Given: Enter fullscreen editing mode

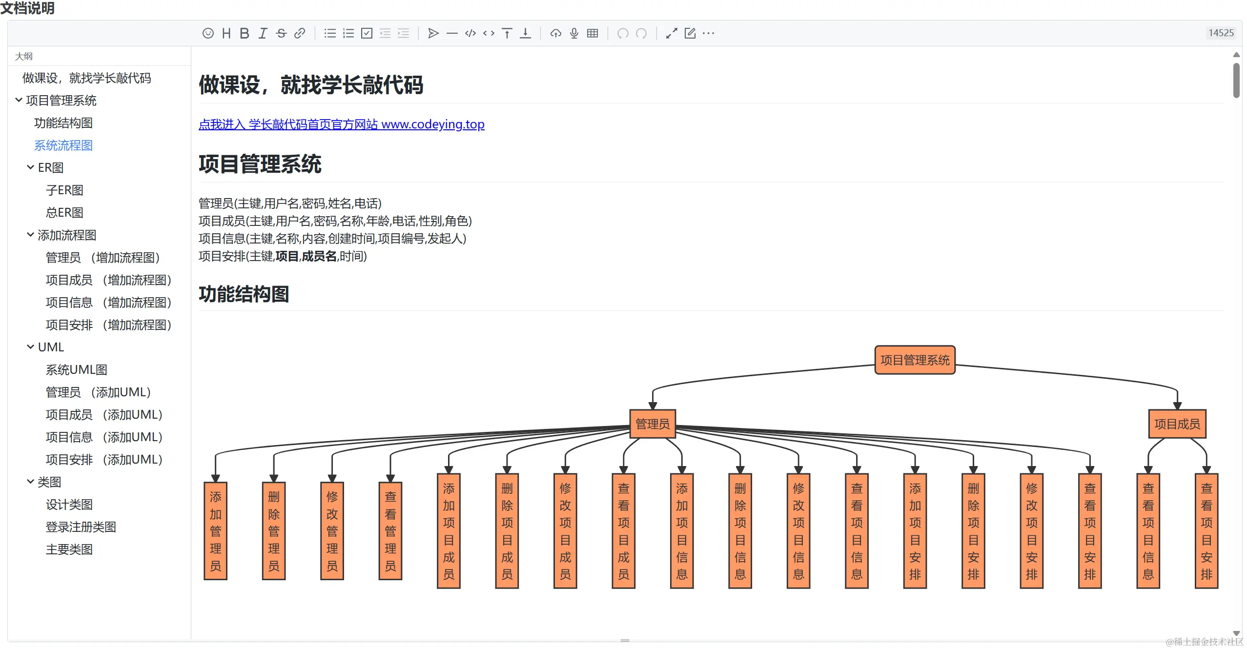Looking at the screenshot, I should [x=671, y=33].
